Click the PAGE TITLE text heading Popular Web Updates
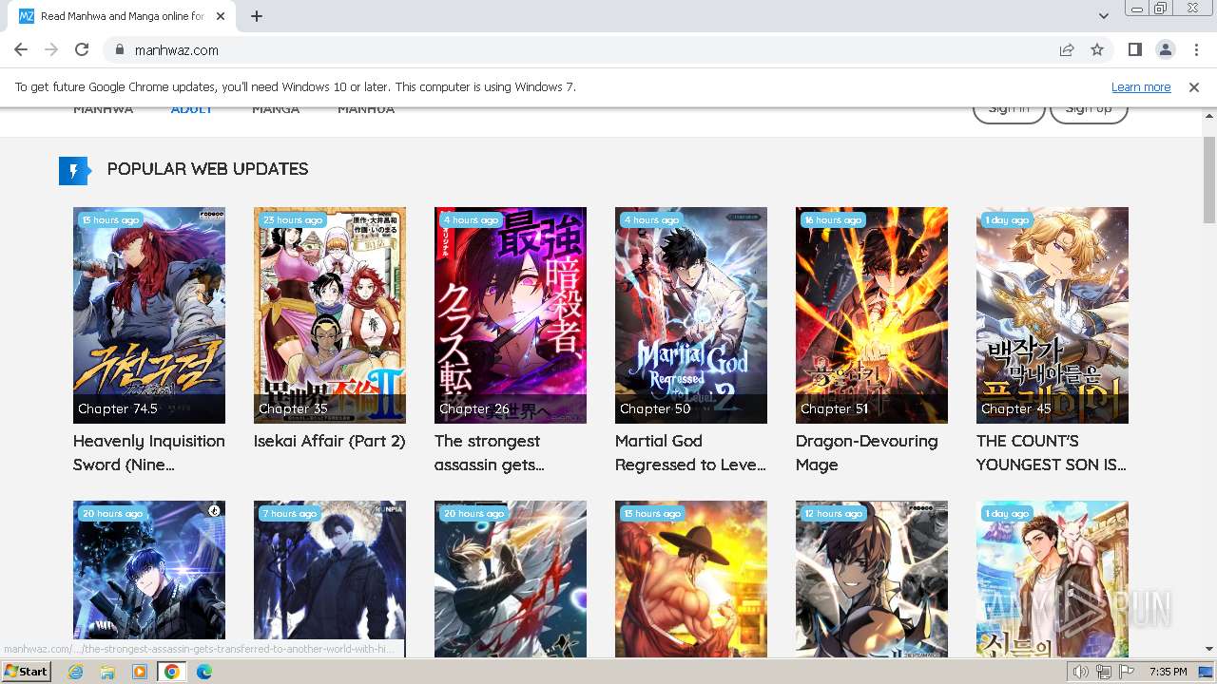1217x684 pixels. (x=207, y=169)
